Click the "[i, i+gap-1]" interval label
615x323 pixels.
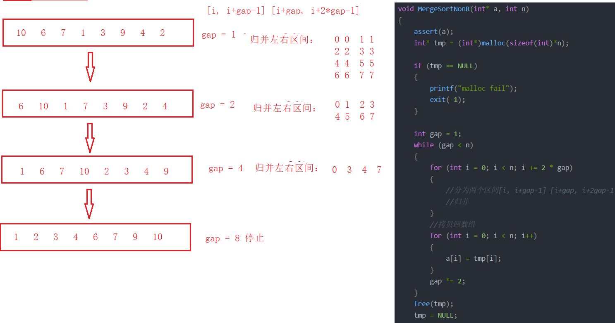coord(236,11)
